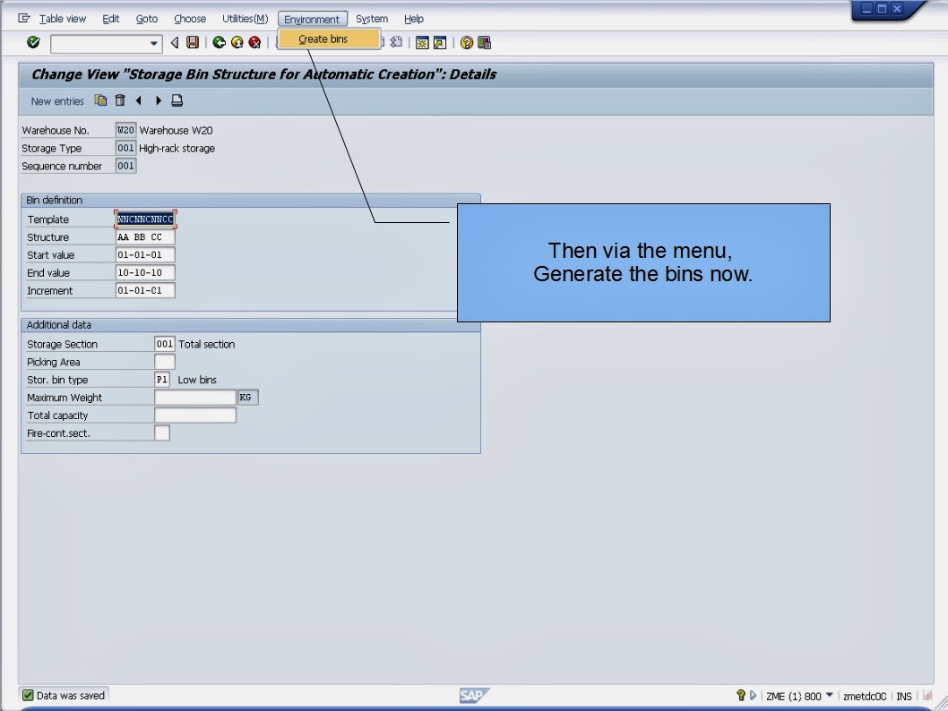
Task: Click the Maximum Weight input field
Action: [195, 397]
